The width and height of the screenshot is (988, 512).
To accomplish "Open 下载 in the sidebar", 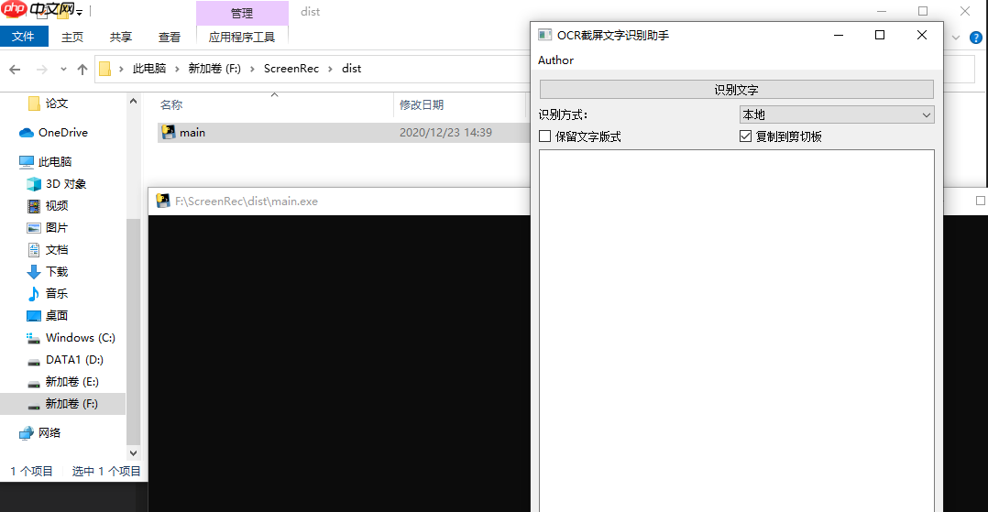I will (57, 271).
